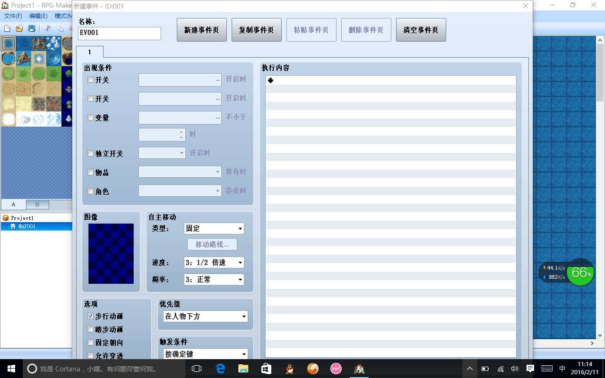Open the 类型 movement type dropdown
This screenshot has height=378, width=605.
214,229
